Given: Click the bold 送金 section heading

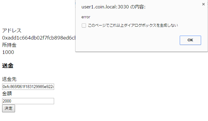Looking at the screenshot, I should pyautogui.click(x=8, y=66).
